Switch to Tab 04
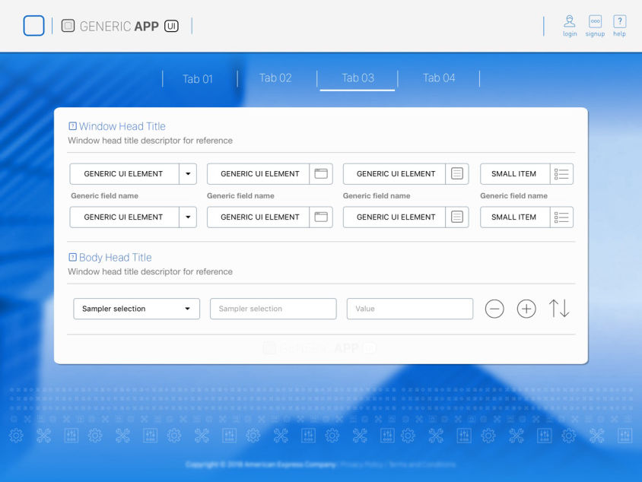This screenshot has height=482, width=642. [x=439, y=78]
